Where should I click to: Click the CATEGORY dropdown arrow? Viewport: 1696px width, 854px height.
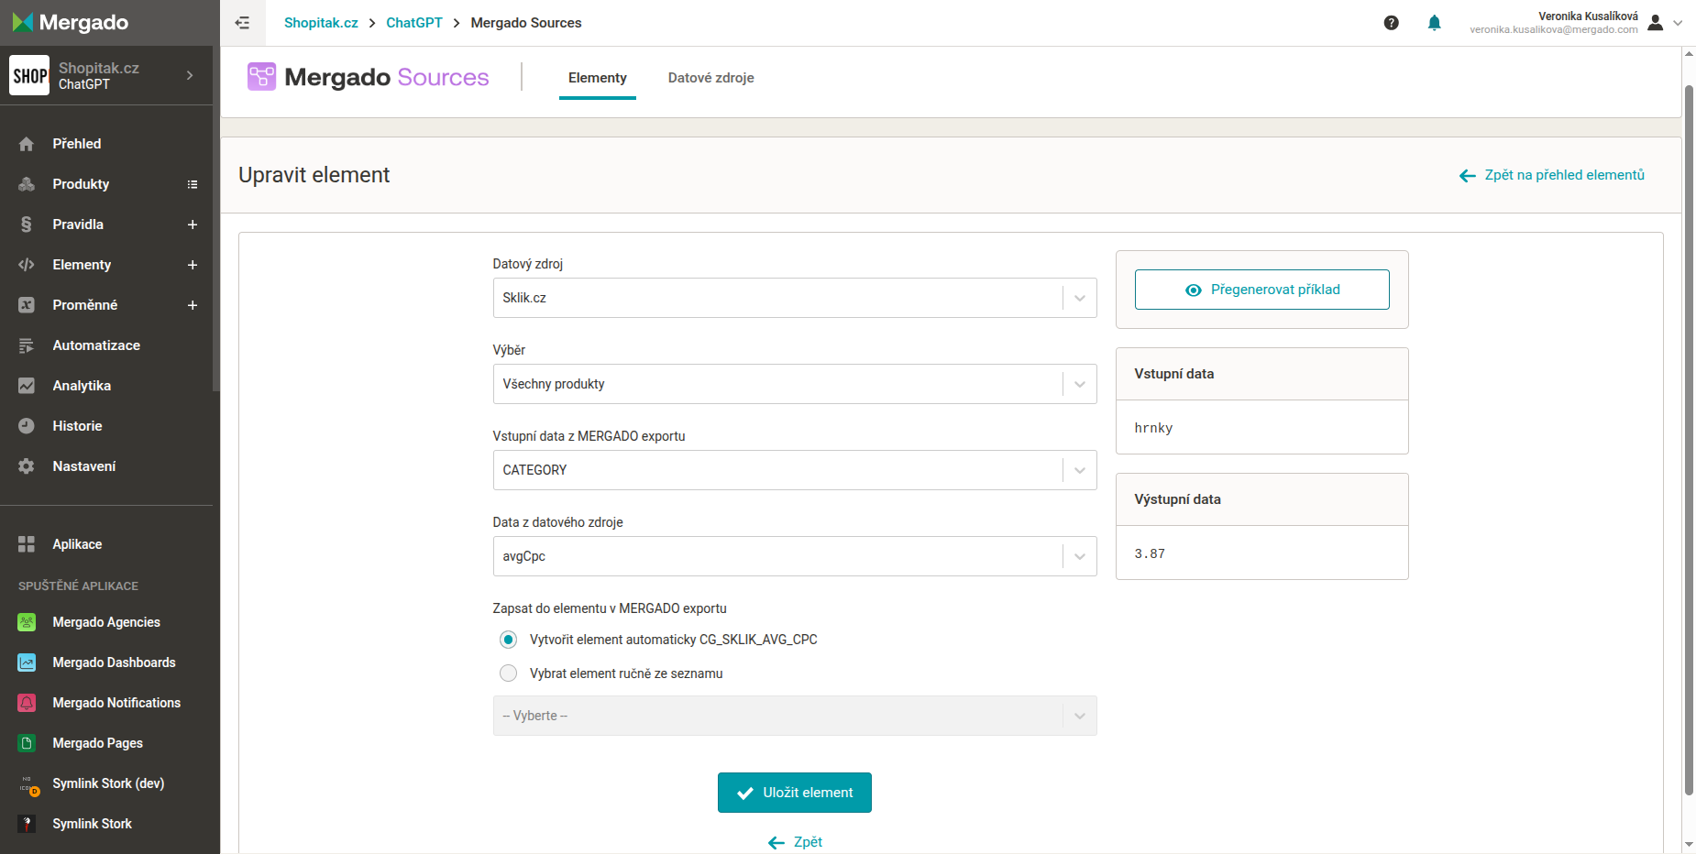(1080, 470)
